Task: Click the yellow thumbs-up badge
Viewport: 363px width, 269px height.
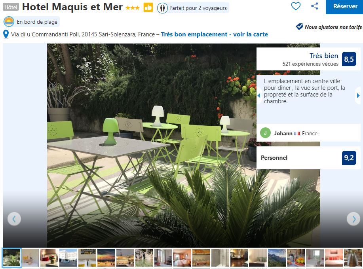Action: click(x=148, y=8)
